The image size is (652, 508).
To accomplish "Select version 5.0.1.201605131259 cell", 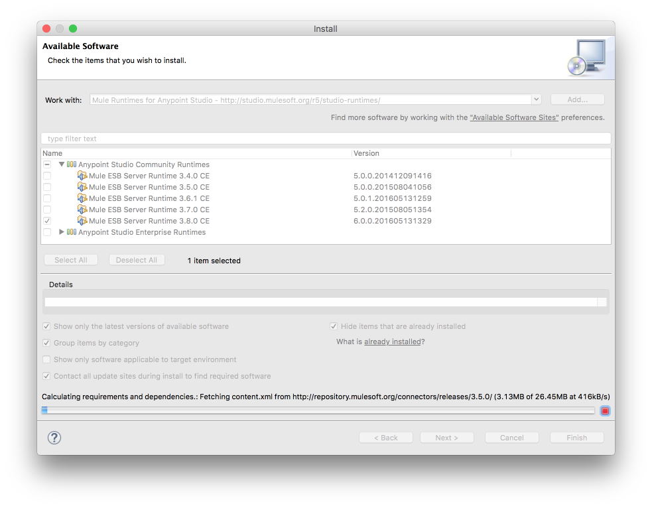I will (392, 198).
